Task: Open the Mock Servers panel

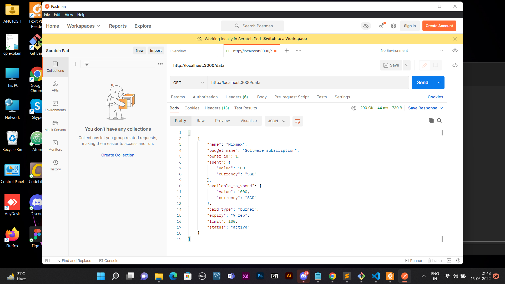Action: pos(55,126)
